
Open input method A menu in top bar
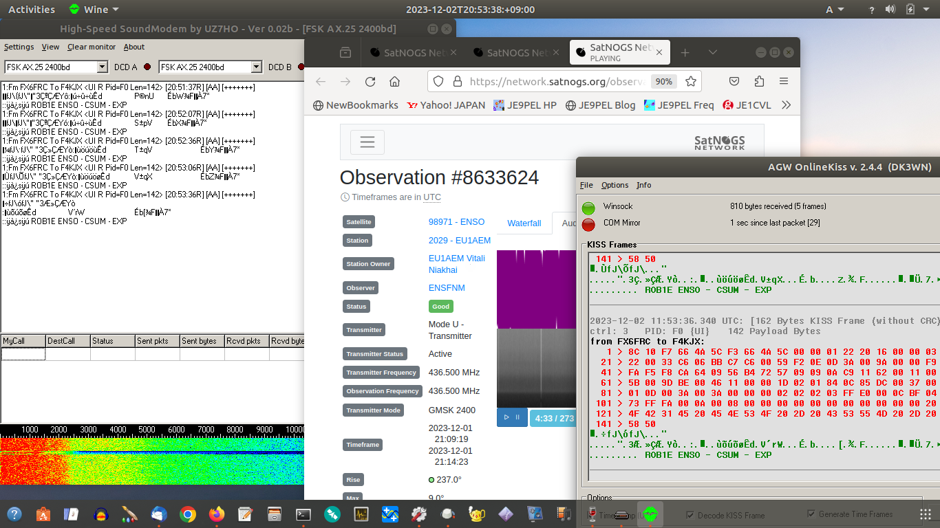(834, 10)
